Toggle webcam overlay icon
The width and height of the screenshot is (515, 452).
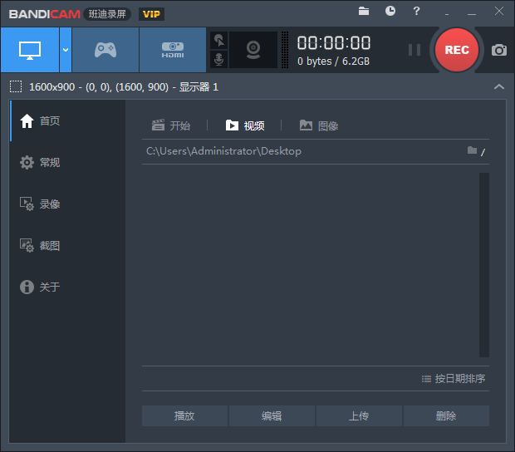(253, 50)
